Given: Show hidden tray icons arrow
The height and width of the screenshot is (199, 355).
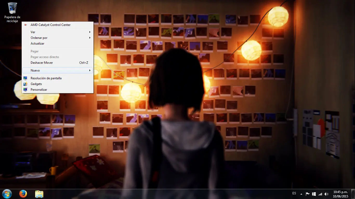Looking at the screenshot, I should pos(301,194).
